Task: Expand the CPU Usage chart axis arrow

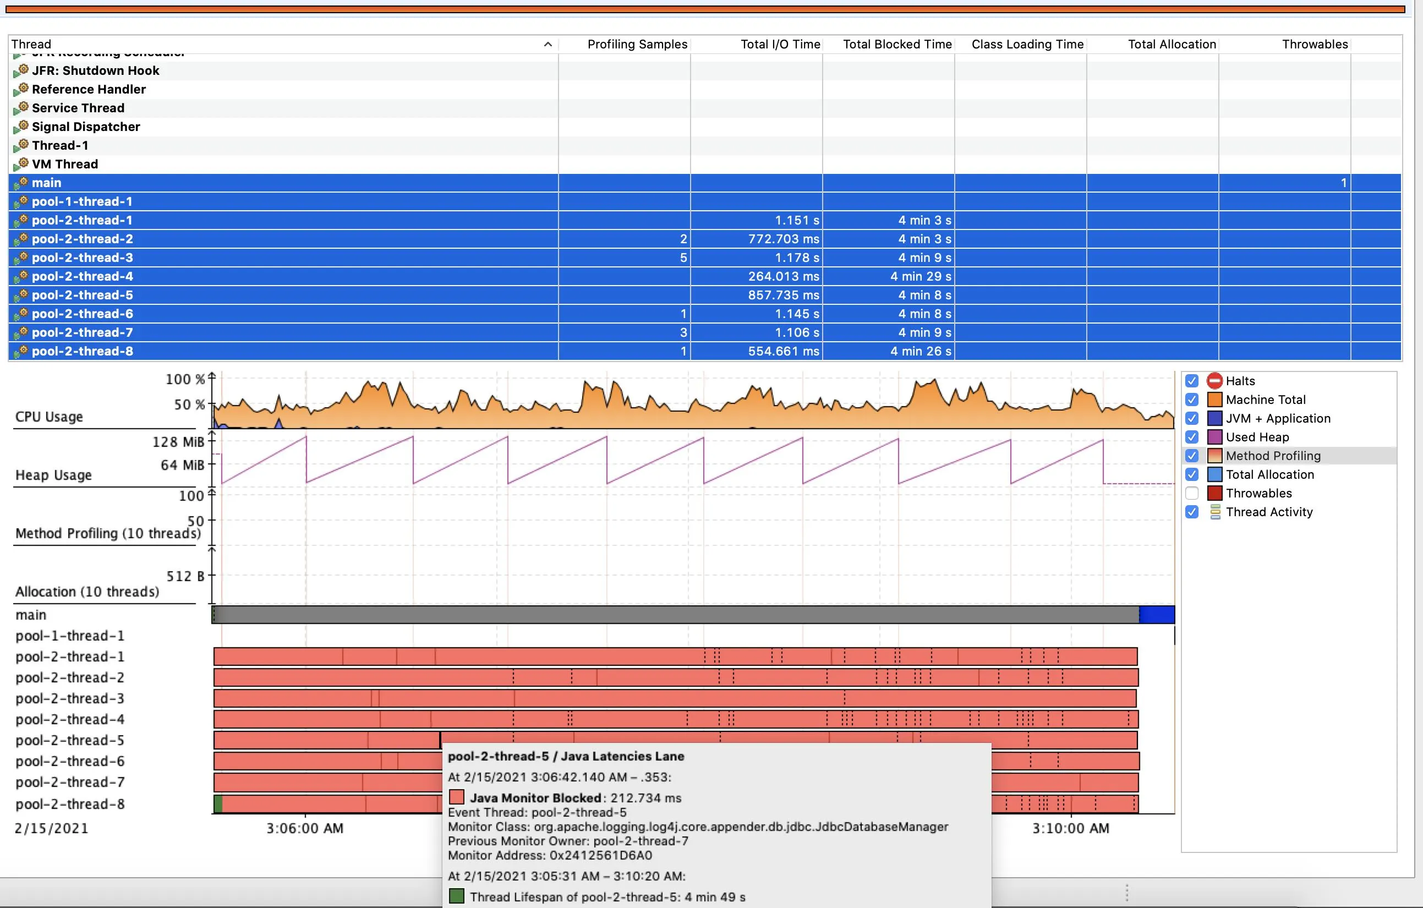Action: 212,376
